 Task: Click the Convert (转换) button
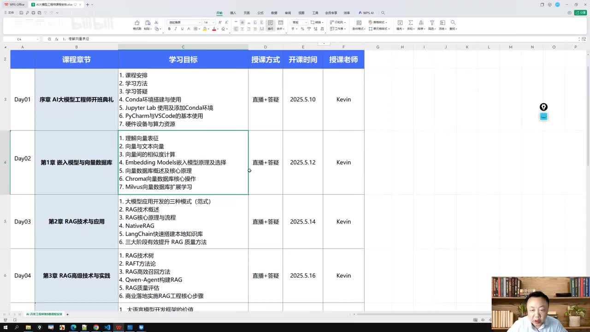click(x=316, y=22)
